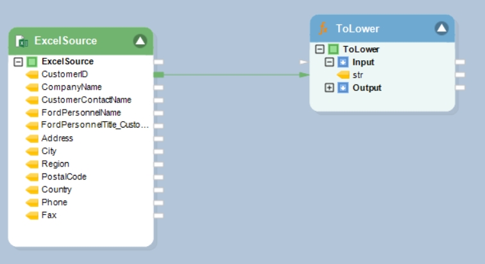Viewport: 485px width, 264px height.
Task: Click the yellow field icon for CustomerID
Action: click(x=32, y=74)
